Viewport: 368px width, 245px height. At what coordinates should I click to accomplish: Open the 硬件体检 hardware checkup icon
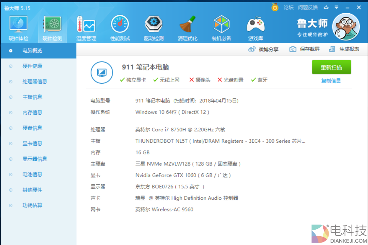(x=19, y=25)
